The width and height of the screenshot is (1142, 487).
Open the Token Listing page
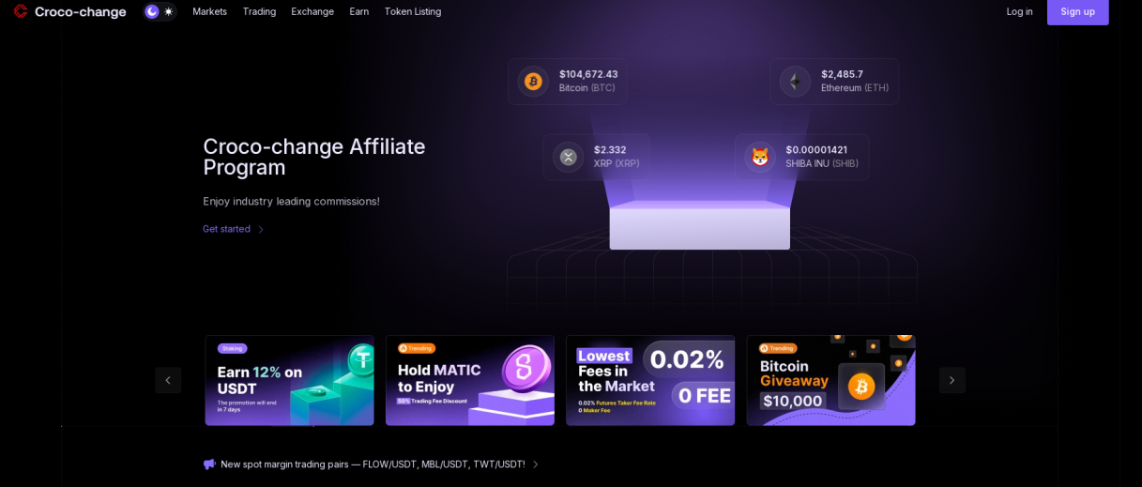point(413,11)
